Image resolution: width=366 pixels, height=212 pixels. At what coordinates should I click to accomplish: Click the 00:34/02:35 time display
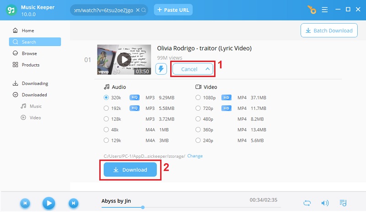tap(264, 200)
